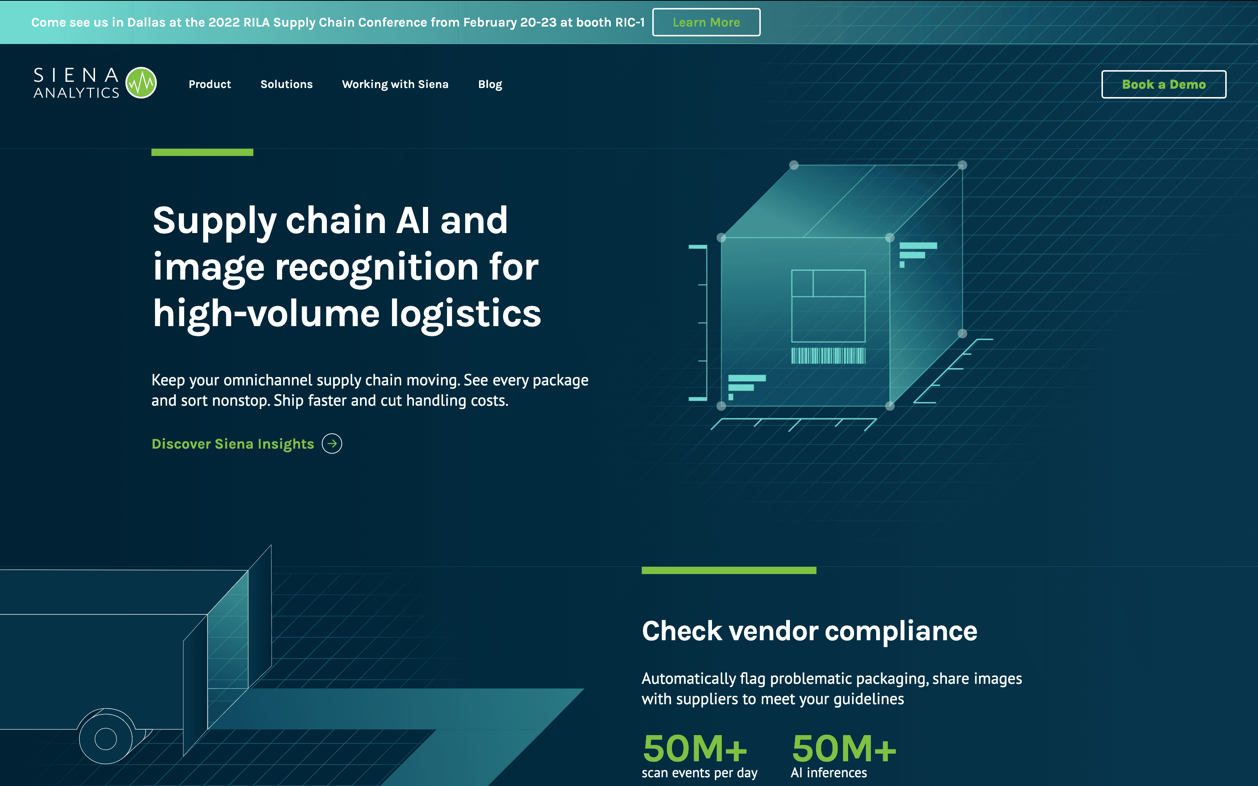Click the 50M+ scan events per day stat
Screen dimensions: 1258x786
tap(700, 756)
